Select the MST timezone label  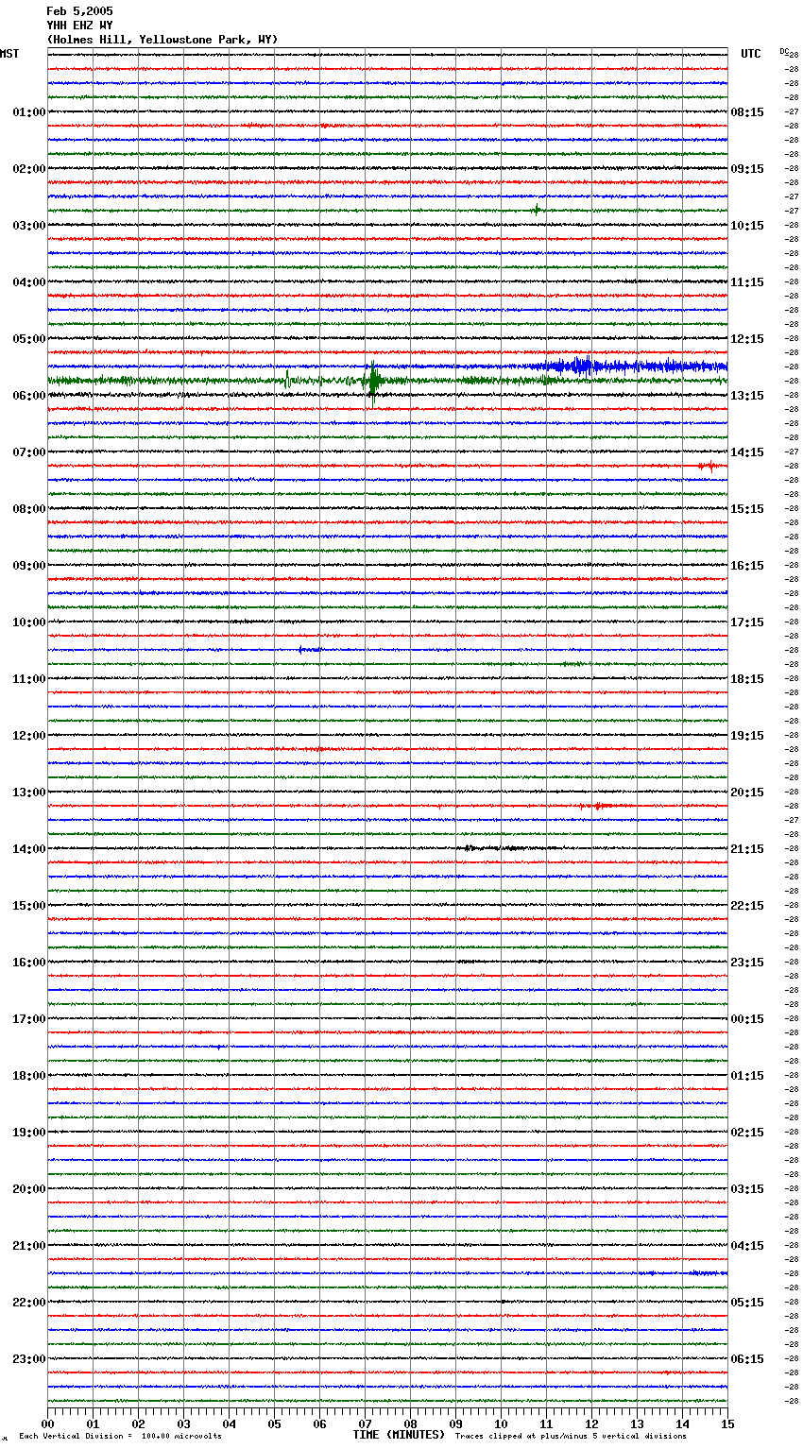click(9, 54)
